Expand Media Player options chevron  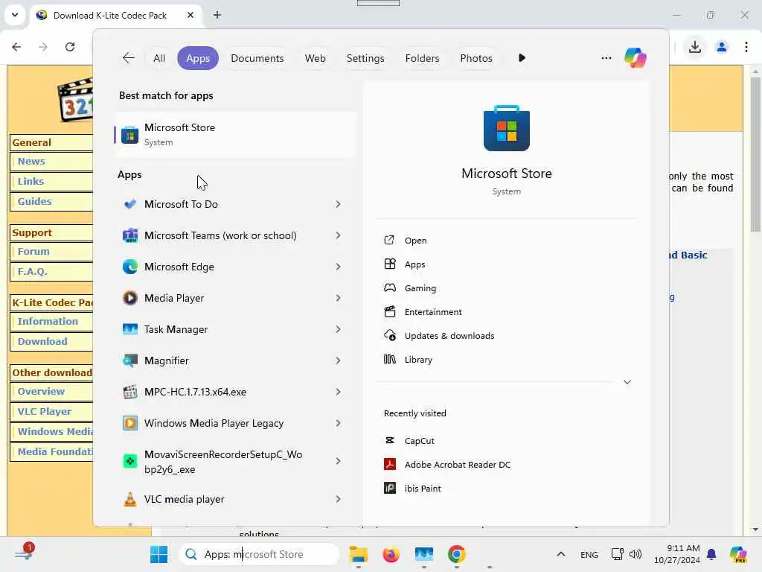coord(339,298)
